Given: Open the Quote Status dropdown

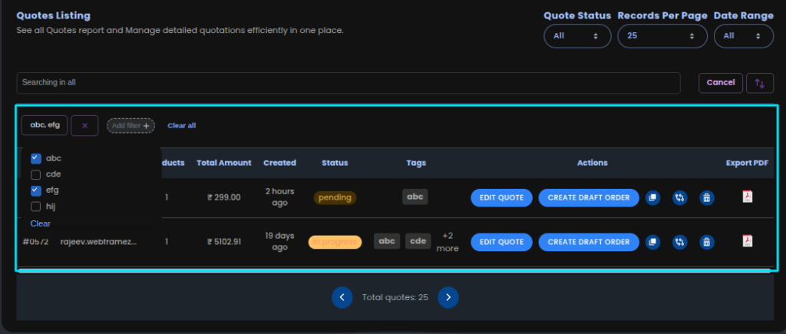Looking at the screenshot, I should point(577,36).
